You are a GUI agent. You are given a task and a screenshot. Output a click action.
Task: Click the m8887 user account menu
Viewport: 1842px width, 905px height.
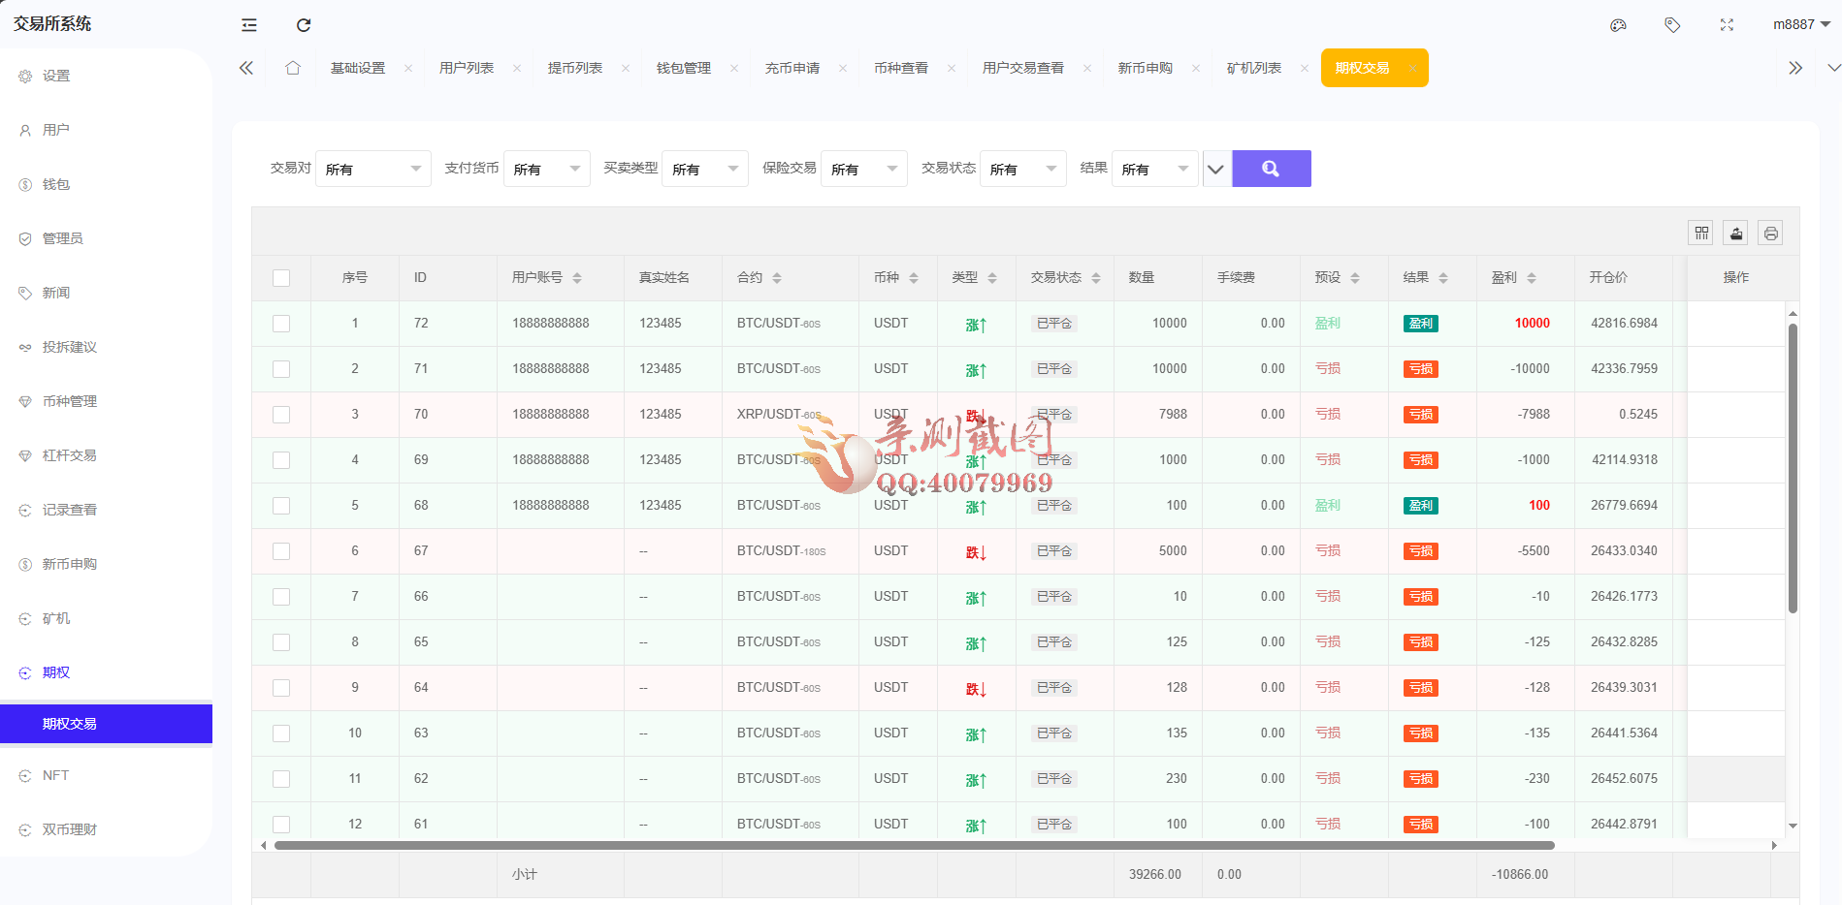point(1799,24)
